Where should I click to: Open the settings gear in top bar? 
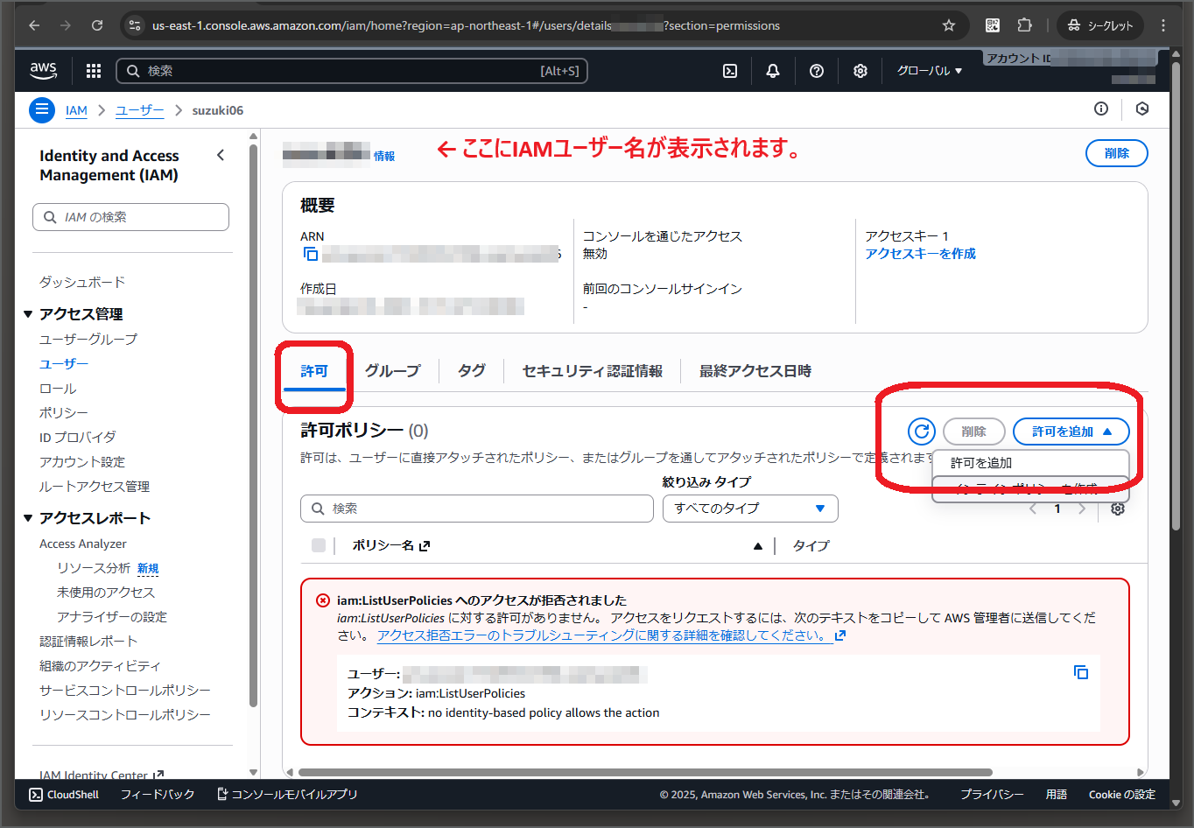click(x=860, y=71)
